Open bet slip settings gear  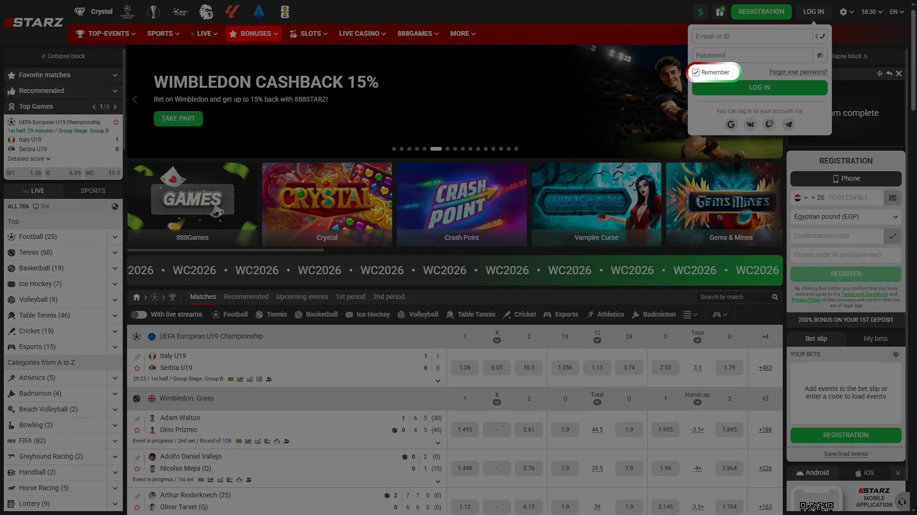click(x=896, y=354)
